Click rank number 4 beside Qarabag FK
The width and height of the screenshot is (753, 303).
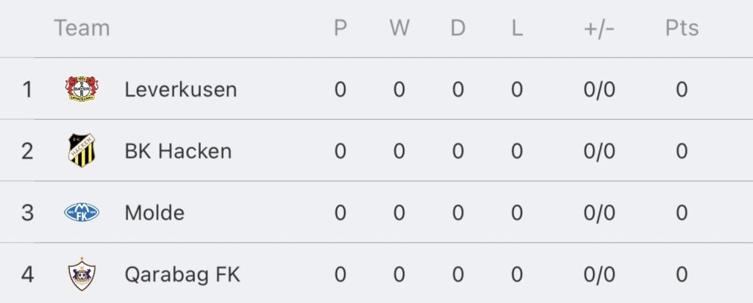coord(27,275)
